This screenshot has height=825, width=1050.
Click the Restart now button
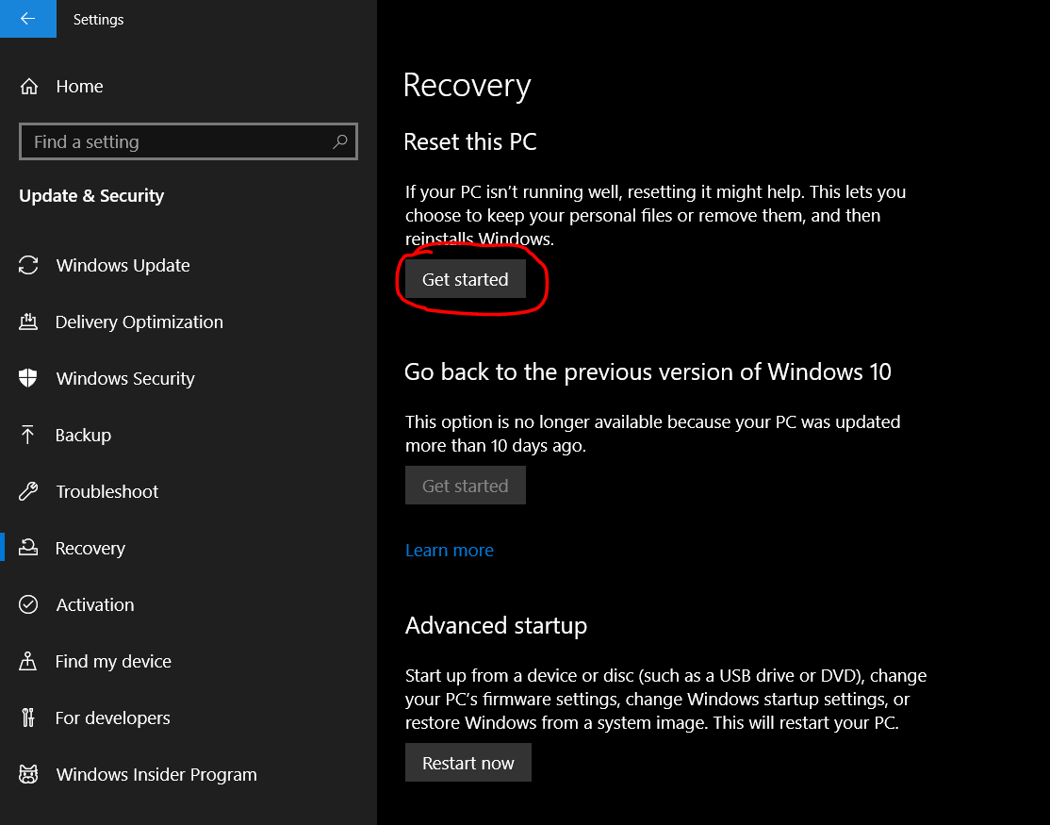tap(468, 763)
